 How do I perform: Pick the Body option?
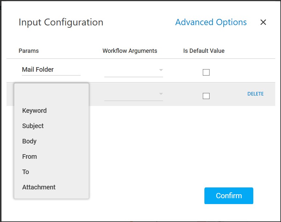tap(29, 141)
